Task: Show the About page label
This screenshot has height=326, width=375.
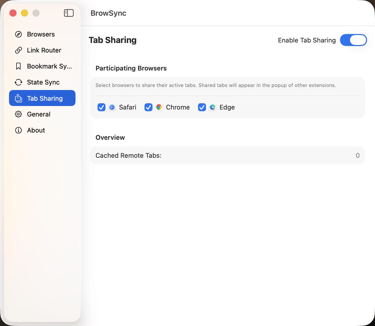Action: [x=36, y=130]
